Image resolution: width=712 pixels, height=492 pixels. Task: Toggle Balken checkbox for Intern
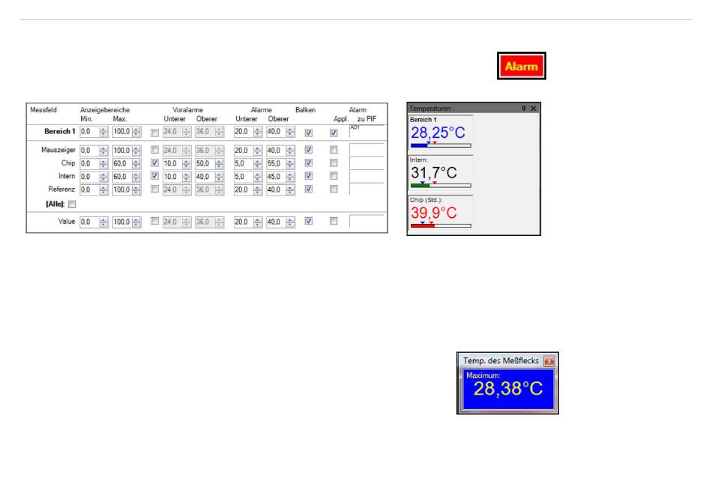(309, 176)
